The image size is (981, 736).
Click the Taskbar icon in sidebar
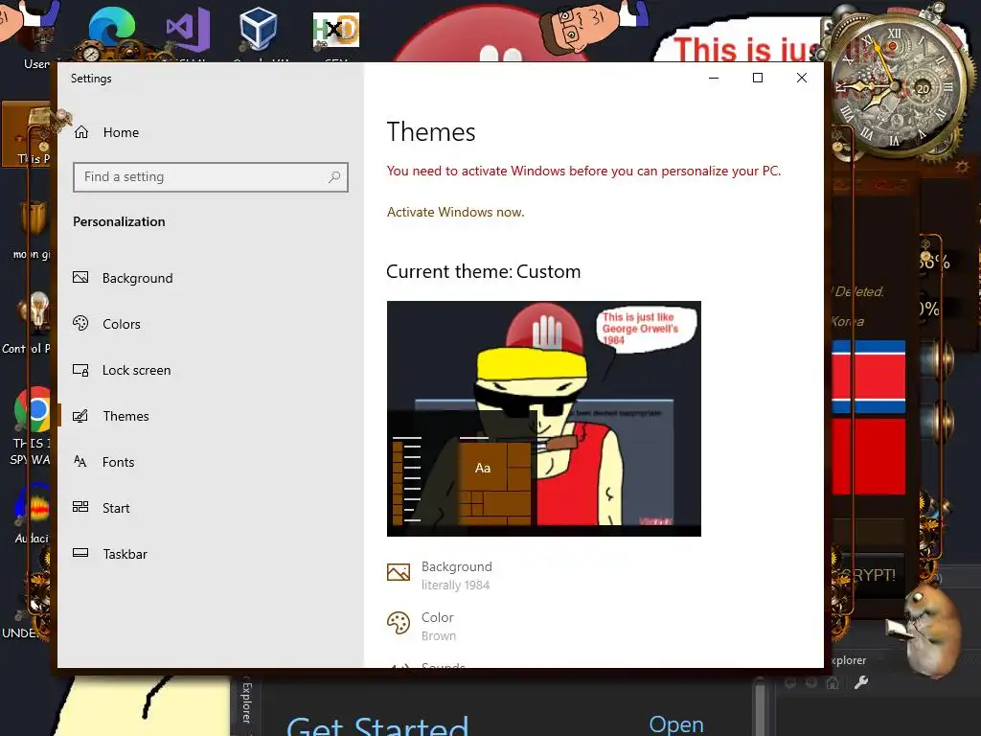coord(80,553)
